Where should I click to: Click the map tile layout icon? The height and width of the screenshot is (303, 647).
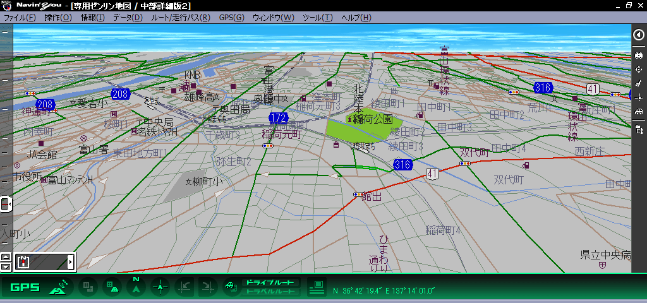(88, 287)
